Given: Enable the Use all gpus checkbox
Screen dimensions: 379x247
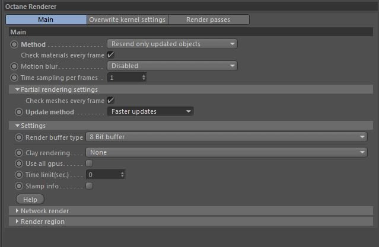Looking at the screenshot, I should [89, 163].
